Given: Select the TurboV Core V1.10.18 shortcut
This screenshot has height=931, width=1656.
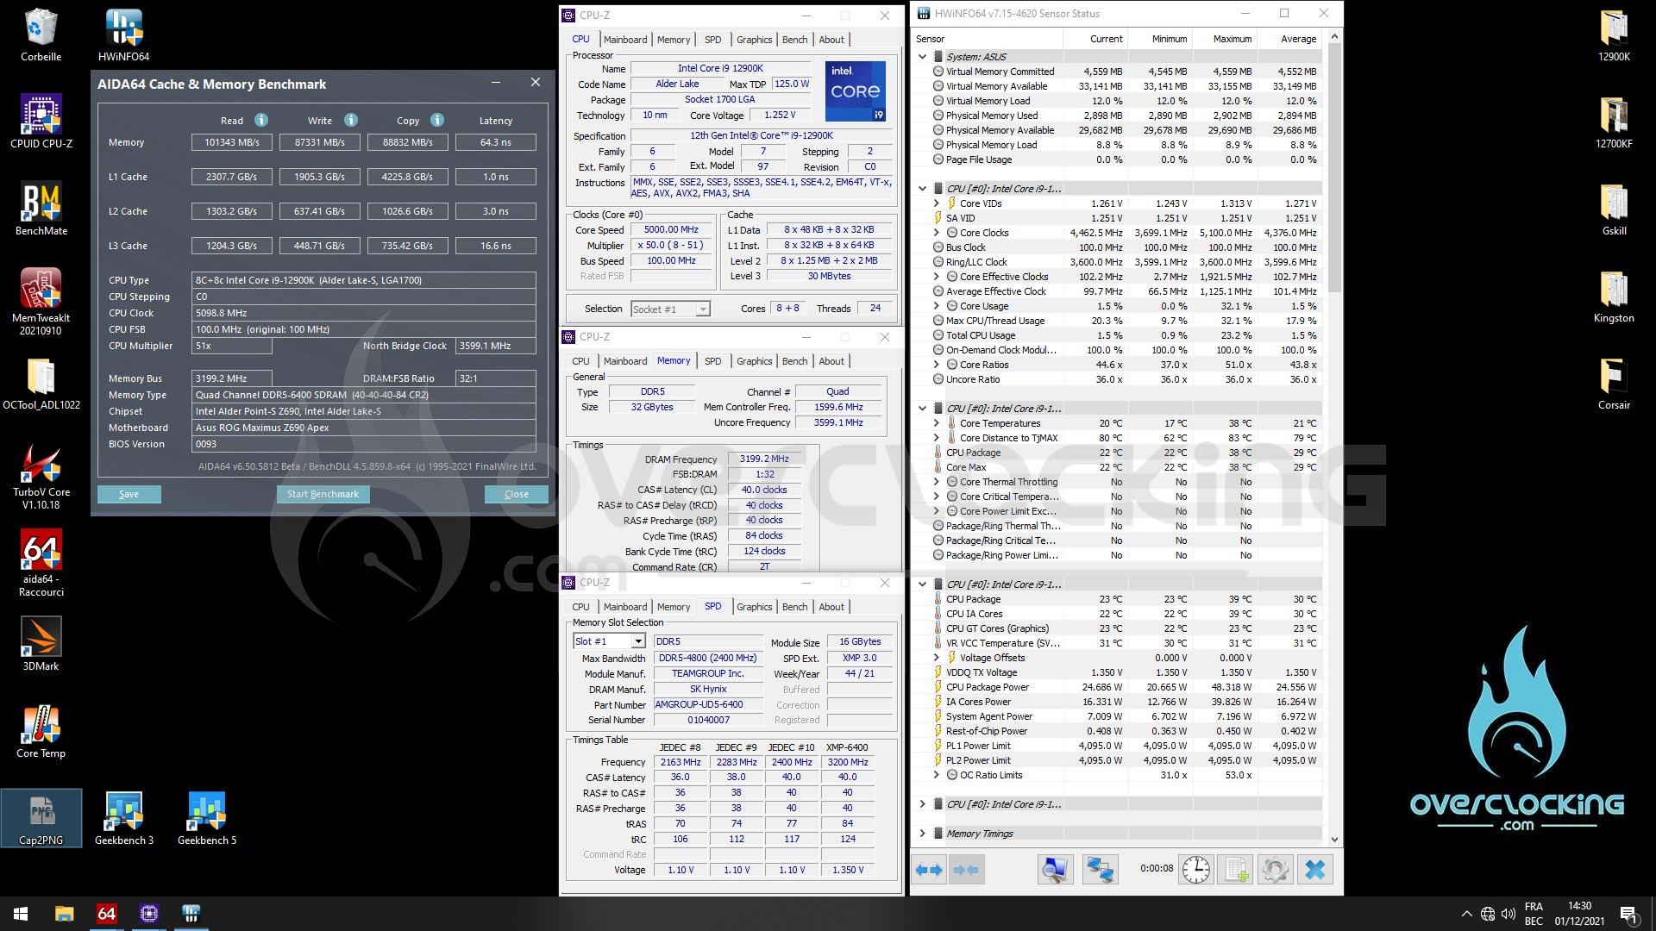Looking at the screenshot, I should (x=41, y=477).
